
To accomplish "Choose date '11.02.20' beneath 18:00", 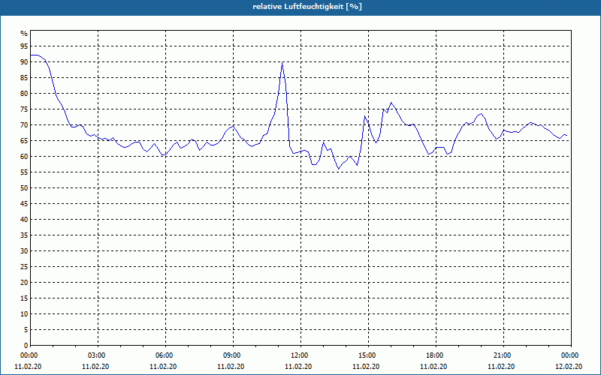I will (433, 367).
